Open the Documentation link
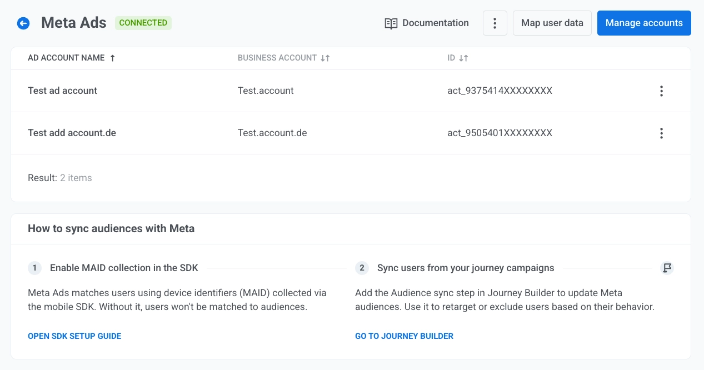Screen dimensions: 704x370 click(x=427, y=23)
